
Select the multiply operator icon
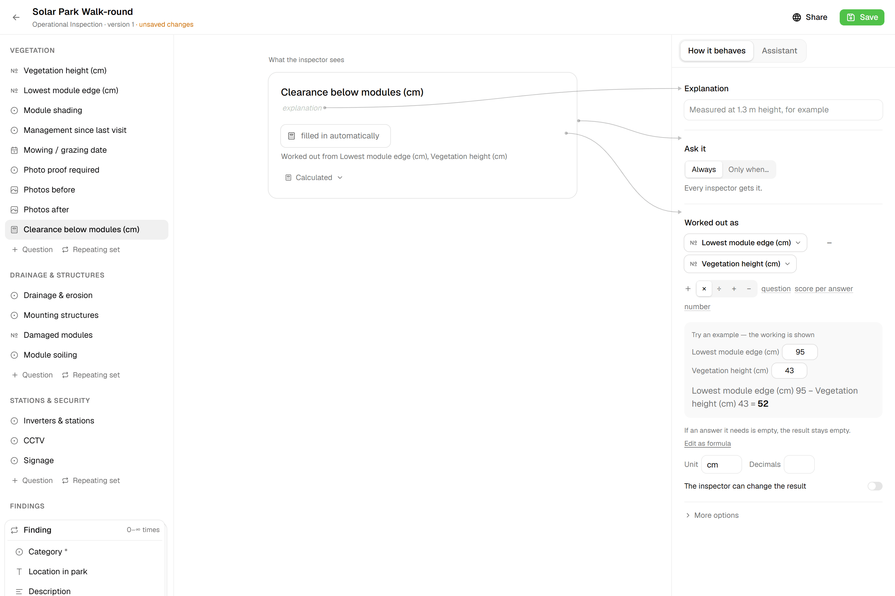coord(704,289)
